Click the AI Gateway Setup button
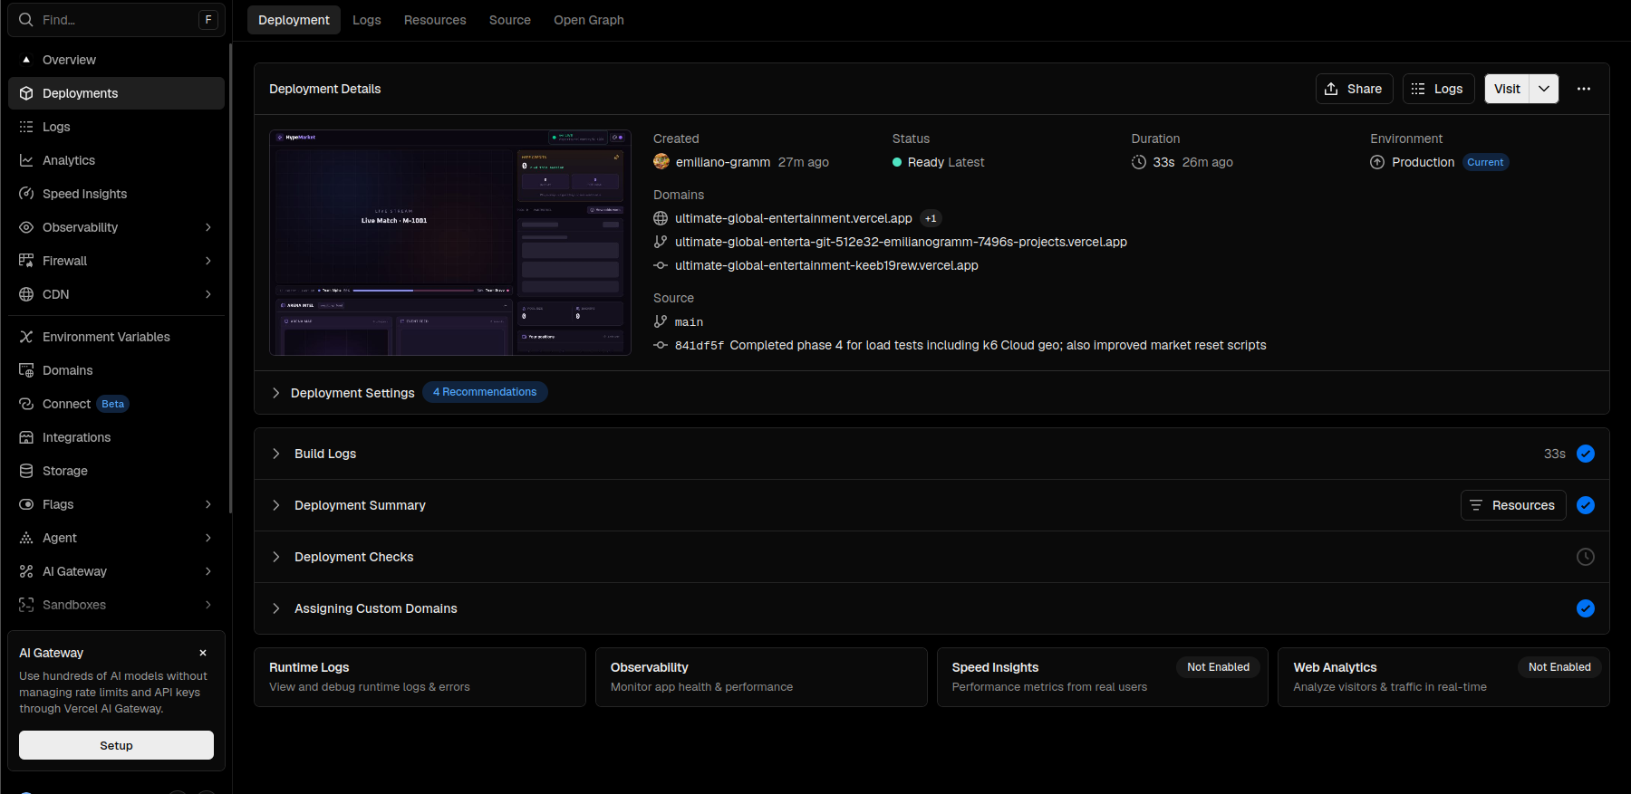 coord(116,745)
